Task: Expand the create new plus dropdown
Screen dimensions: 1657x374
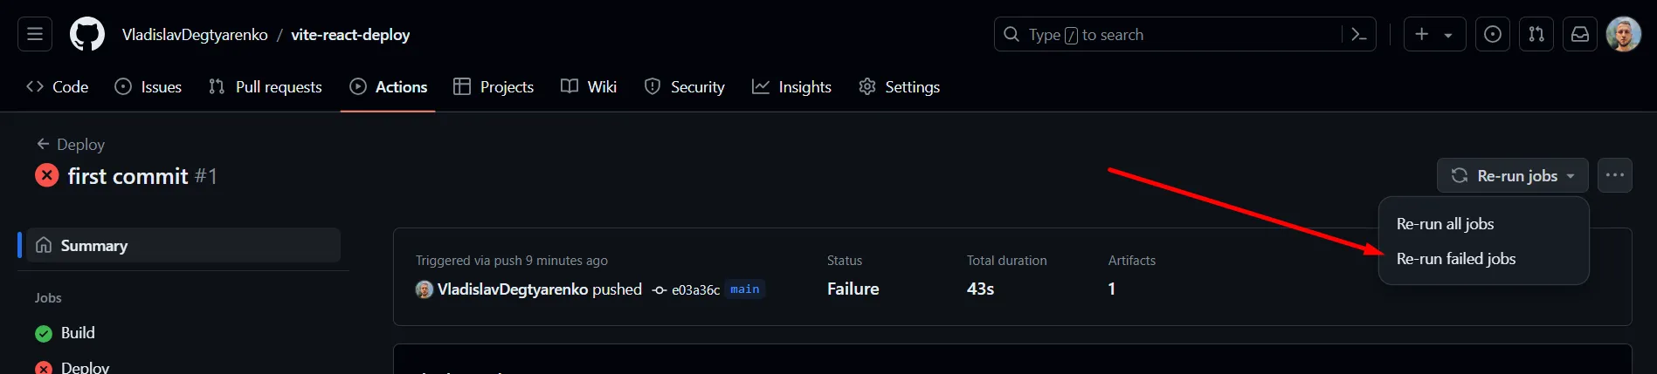Action: [x=1434, y=35]
